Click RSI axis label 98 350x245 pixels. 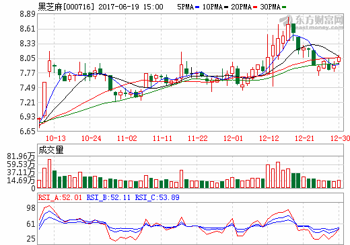(x=31, y=208)
